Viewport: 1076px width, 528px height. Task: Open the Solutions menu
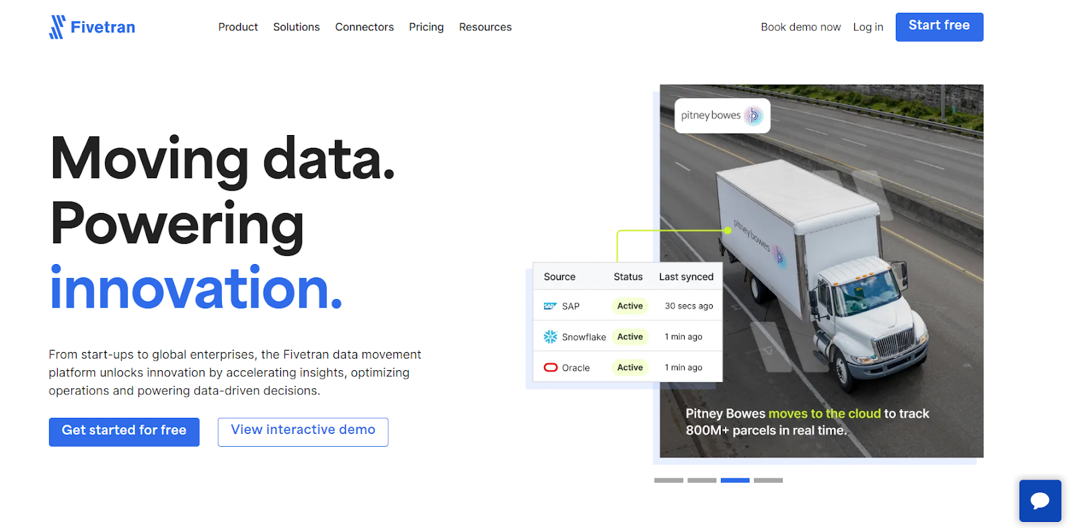297,27
